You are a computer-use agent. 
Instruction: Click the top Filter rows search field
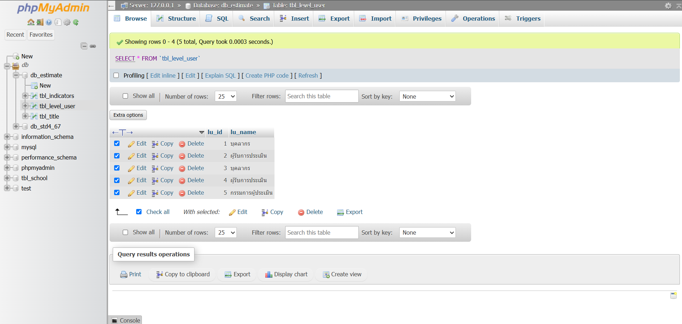tap(321, 96)
